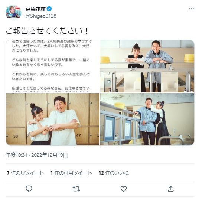This screenshot has width=199, height=202.
Task: Click the tweet text ご報告させてください！
Action: (x=47, y=31)
